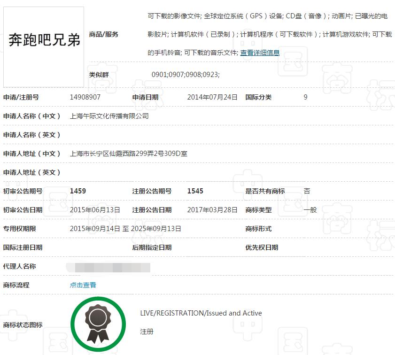
Task: Select the 申请人名称（中文）row label
Action: click(x=32, y=116)
